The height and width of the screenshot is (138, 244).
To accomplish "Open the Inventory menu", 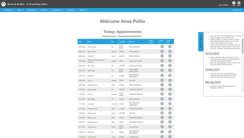I will (x=71, y=10).
